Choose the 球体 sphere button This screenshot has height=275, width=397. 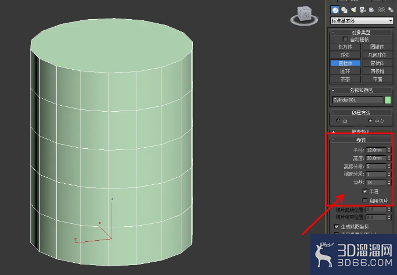pos(345,55)
